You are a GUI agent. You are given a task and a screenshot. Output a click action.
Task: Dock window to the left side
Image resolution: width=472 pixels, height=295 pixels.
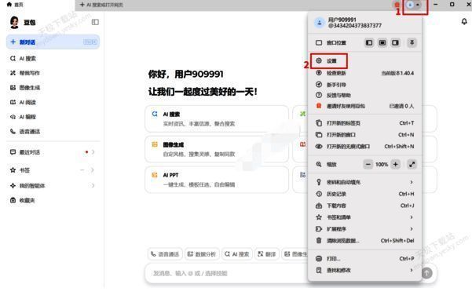[369, 42]
